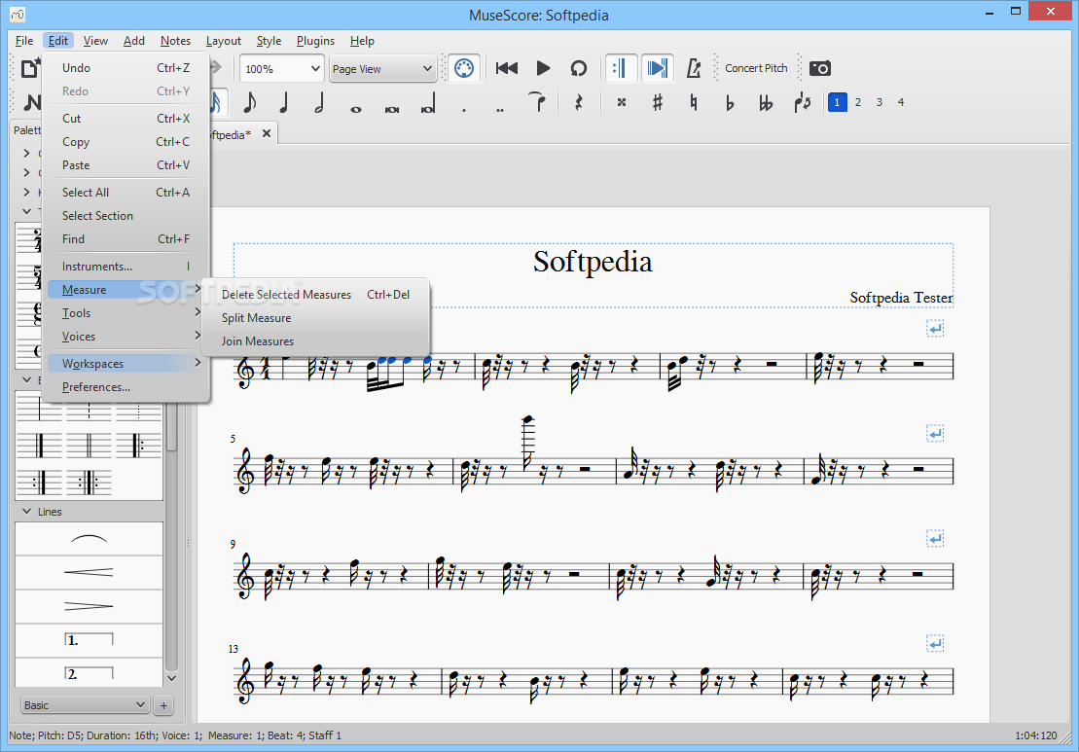Close the Softpedia score tab
Viewport: 1079px width, 752px height.
pyautogui.click(x=267, y=133)
